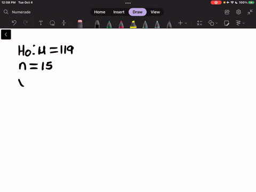This screenshot has height=192, width=256.
Task: Click the Share icon
Action: 227,12
